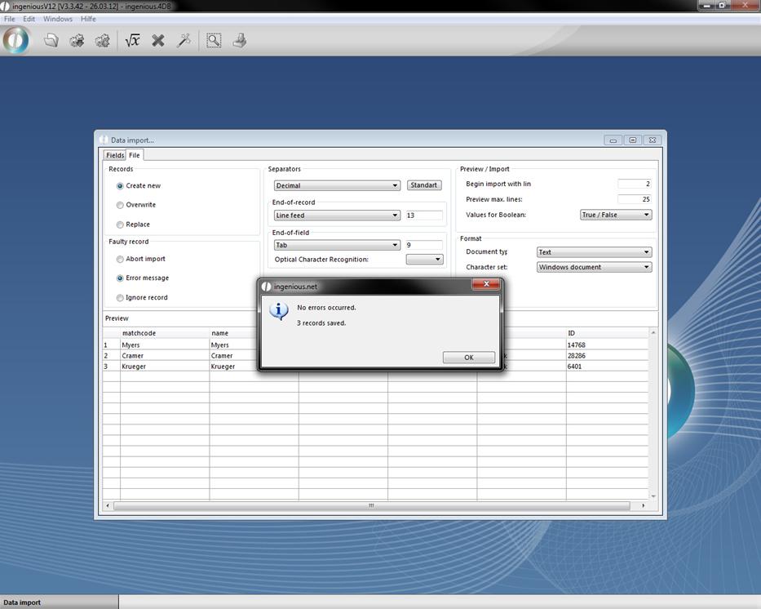Image resolution: width=761 pixels, height=609 pixels.
Task: Click the ingenious round logo button
Action: (x=15, y=40)
